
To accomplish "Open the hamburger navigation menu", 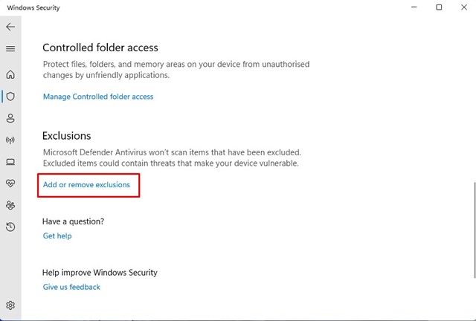I will pos(10,49).
